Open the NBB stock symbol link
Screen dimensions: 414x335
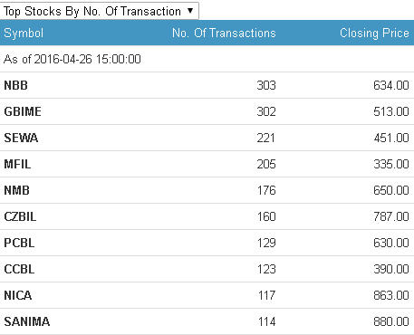[15, 85]
